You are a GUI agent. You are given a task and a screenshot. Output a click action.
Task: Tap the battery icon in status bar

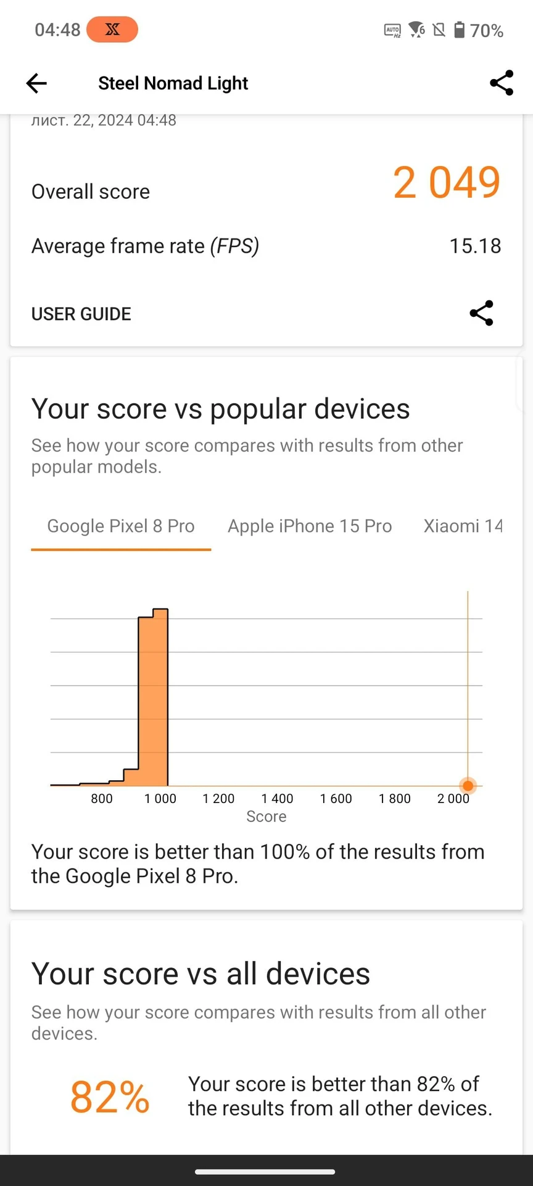coord(459,30)
